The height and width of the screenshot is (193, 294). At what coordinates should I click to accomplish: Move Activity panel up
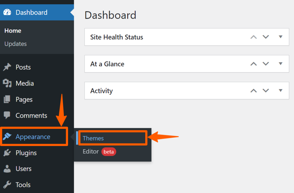pos(254,91)
